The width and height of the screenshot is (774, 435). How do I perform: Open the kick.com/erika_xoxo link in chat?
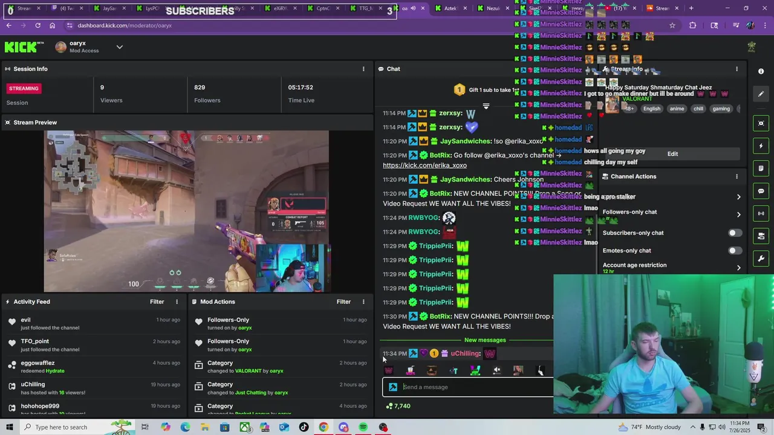click(424, 166)
